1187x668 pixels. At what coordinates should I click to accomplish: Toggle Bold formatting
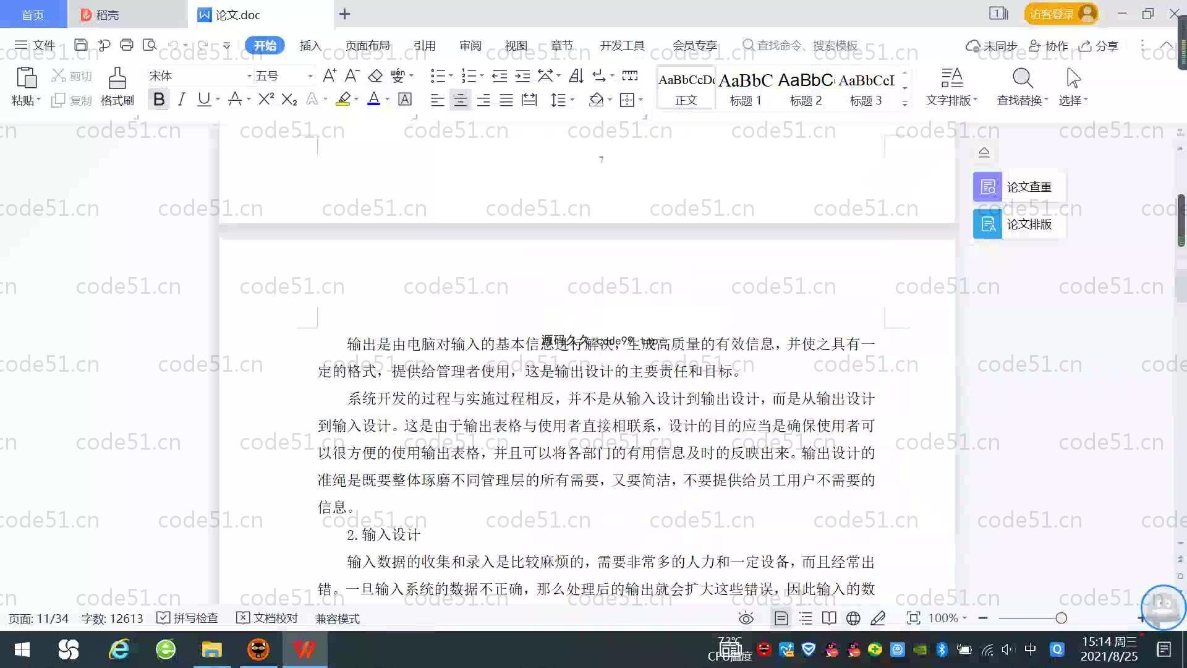(x=159, y=99)
